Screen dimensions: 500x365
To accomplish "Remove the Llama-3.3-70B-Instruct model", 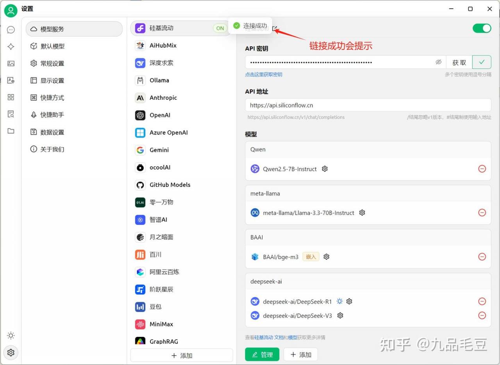I will [482, 213].
